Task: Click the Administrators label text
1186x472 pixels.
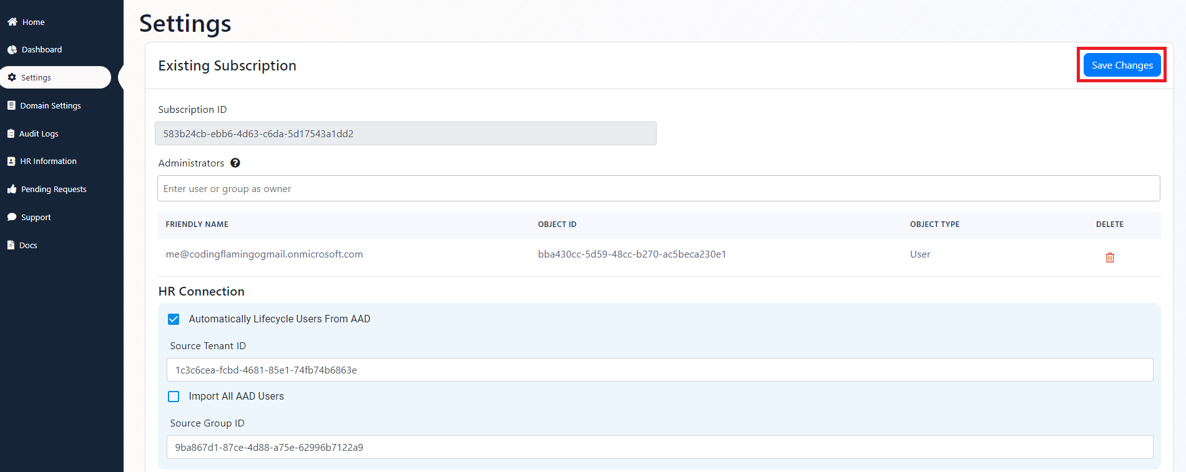Action: pyautogui.click(x=191, y=163)
